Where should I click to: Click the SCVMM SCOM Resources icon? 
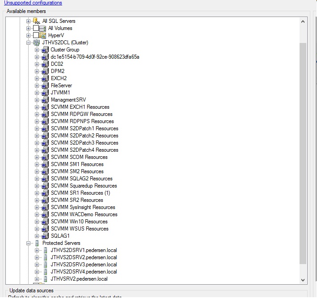coord(45,157)
